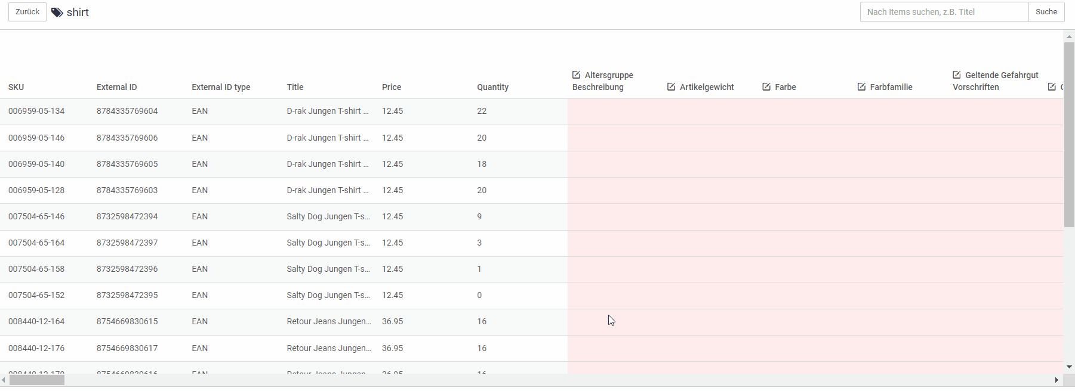Select SKU 006959-05-134 cell
The height and width of the screenshot is (391, 1075).
point(36,111)
